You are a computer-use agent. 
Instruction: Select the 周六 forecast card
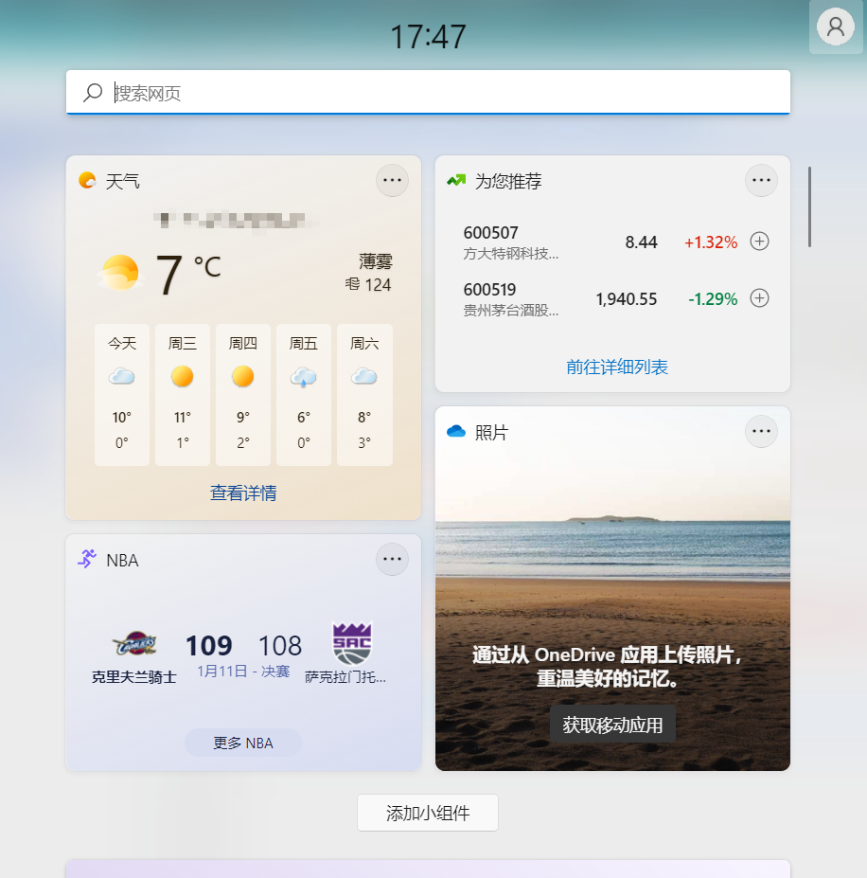point(364,395)
